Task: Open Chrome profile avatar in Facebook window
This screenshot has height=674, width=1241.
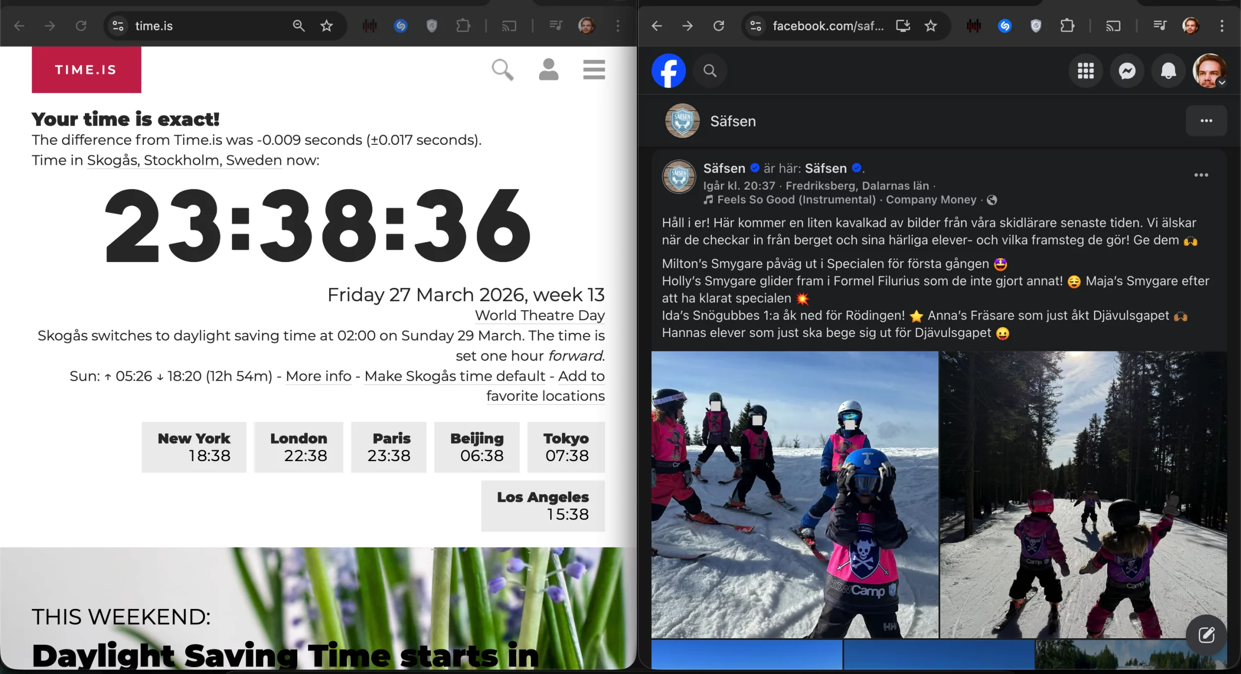Action: point(1190,26)
